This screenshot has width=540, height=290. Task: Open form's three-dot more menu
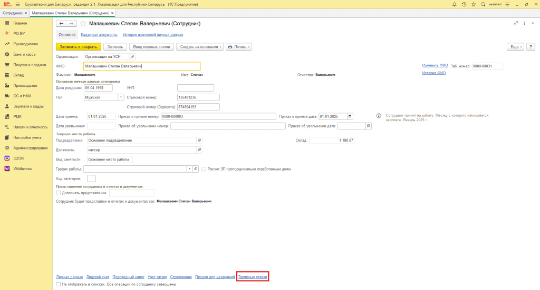(x=524, y=23)
